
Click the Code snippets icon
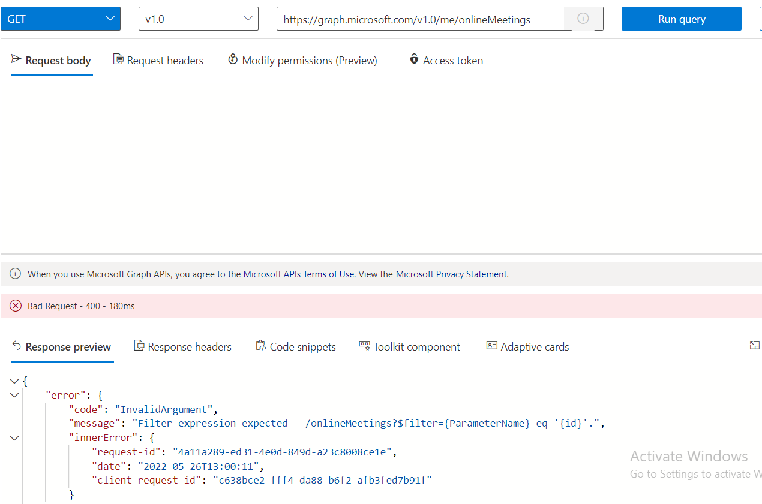point(260,346)
